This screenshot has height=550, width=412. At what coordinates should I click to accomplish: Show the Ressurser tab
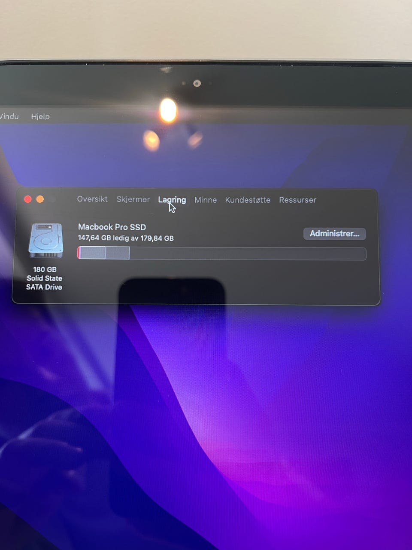(x=297, y=200)
